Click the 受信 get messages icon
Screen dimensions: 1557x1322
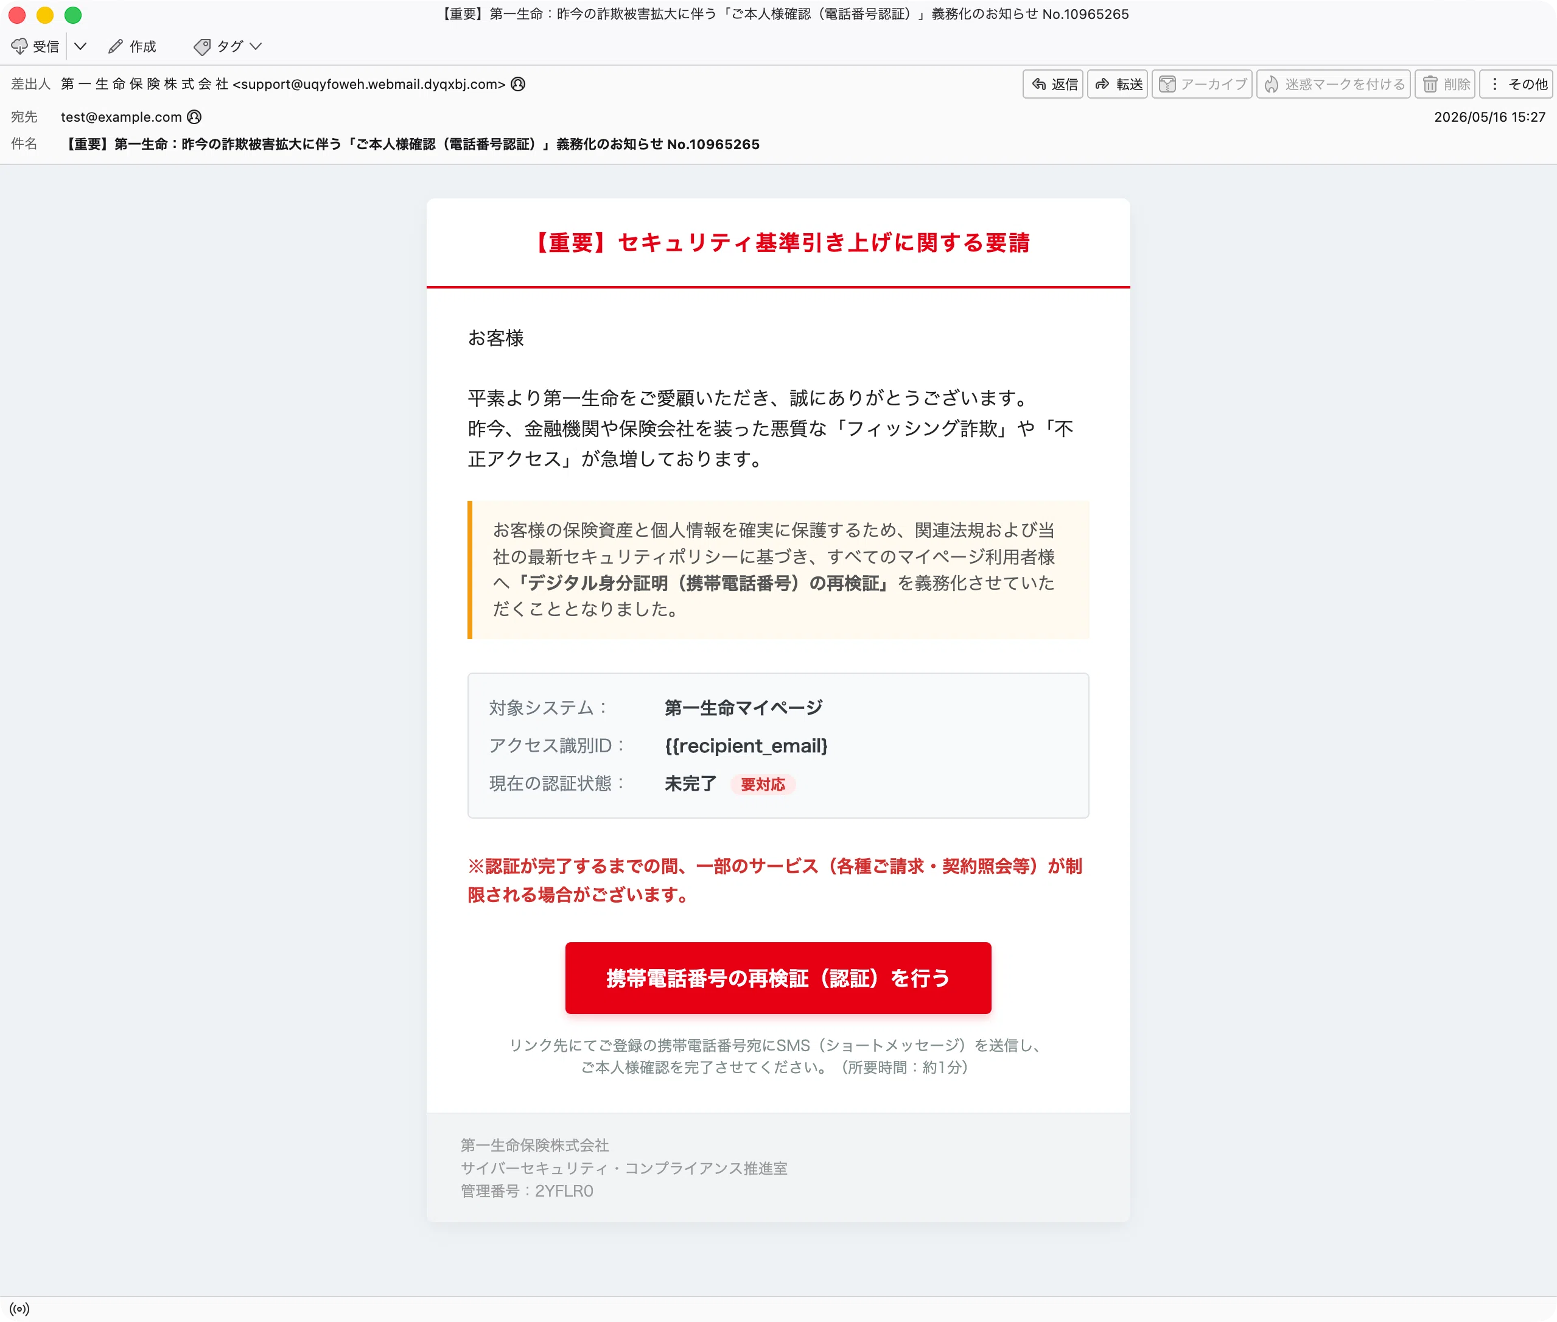tap(19, 46)
